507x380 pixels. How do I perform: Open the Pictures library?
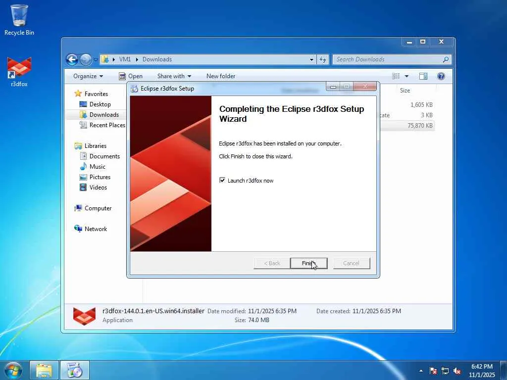pos(100,177)
